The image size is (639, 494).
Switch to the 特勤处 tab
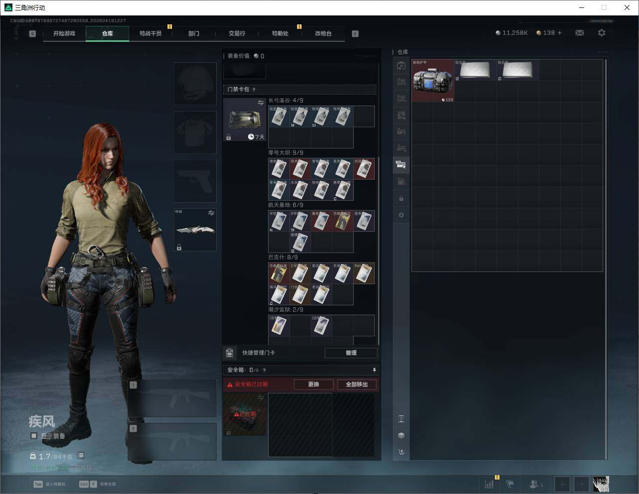pos(280,33)
